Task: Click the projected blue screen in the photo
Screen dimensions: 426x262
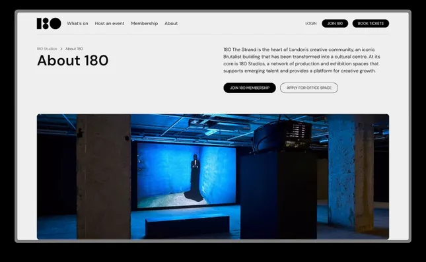Action: [186, 176]
